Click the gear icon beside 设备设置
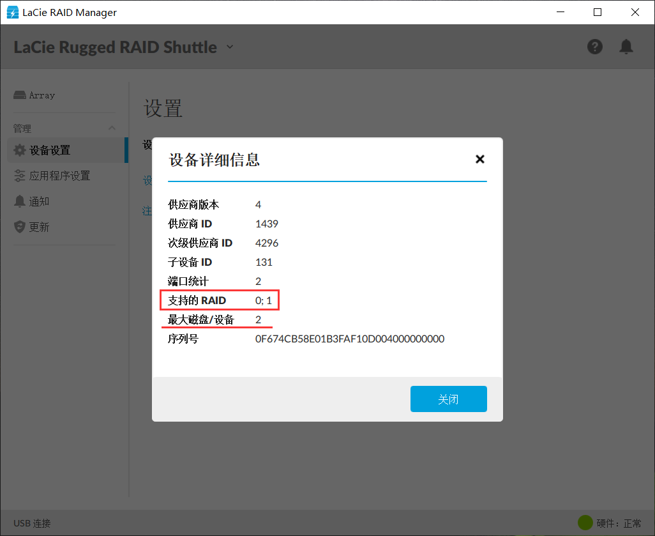The height and width of the screenshot is (536, 655). (x=20, y=150)
